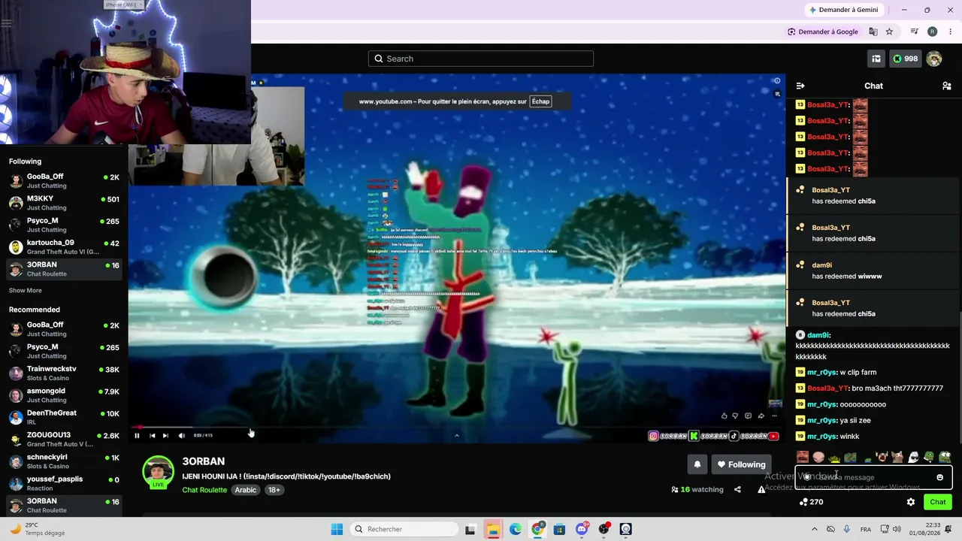The height and width of the screenshot is (541, 962).
Task: Translate this page icon in address bar
Action: [x=873, y=32]
